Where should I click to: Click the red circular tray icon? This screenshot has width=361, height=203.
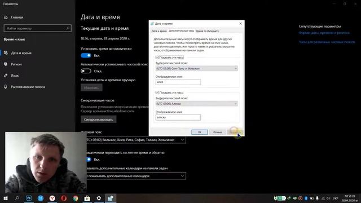tap(301, 198)
